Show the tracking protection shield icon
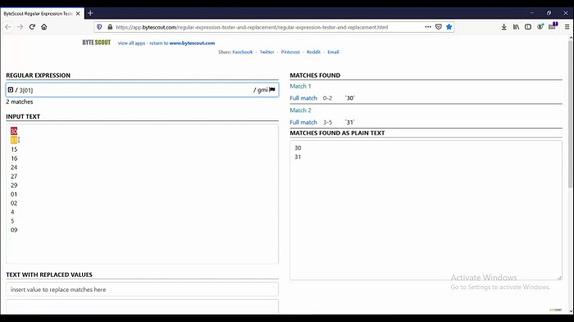This screenshot has height=322, width=574. [x=99, y=27]
